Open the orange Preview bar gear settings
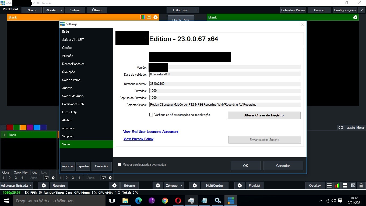Screen dimensions: 366x206 point(156,17)
